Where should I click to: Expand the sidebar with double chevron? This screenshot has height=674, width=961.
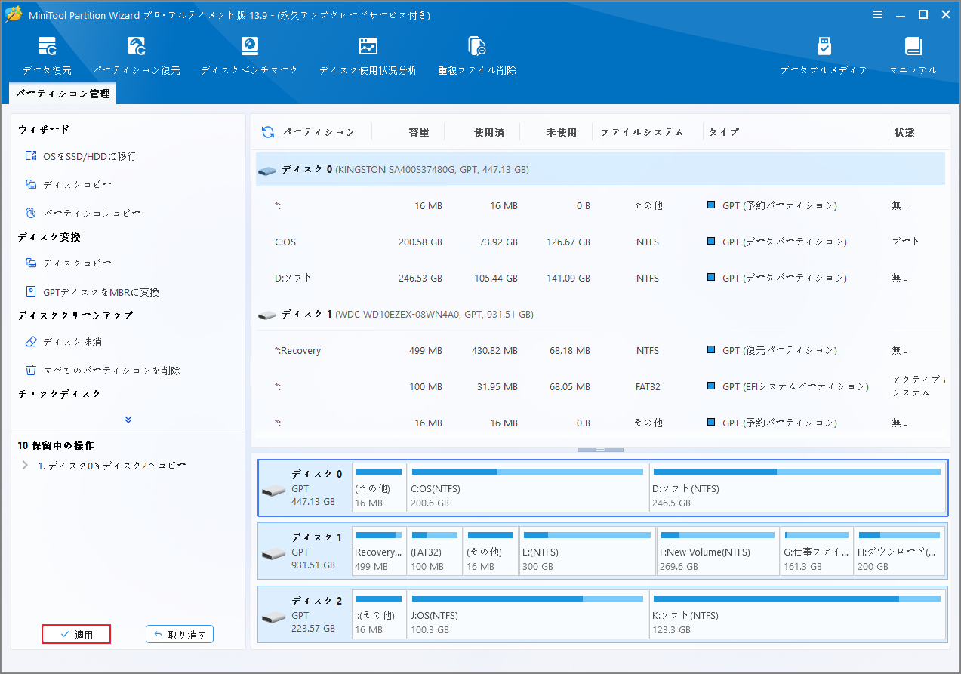point(128,420)
